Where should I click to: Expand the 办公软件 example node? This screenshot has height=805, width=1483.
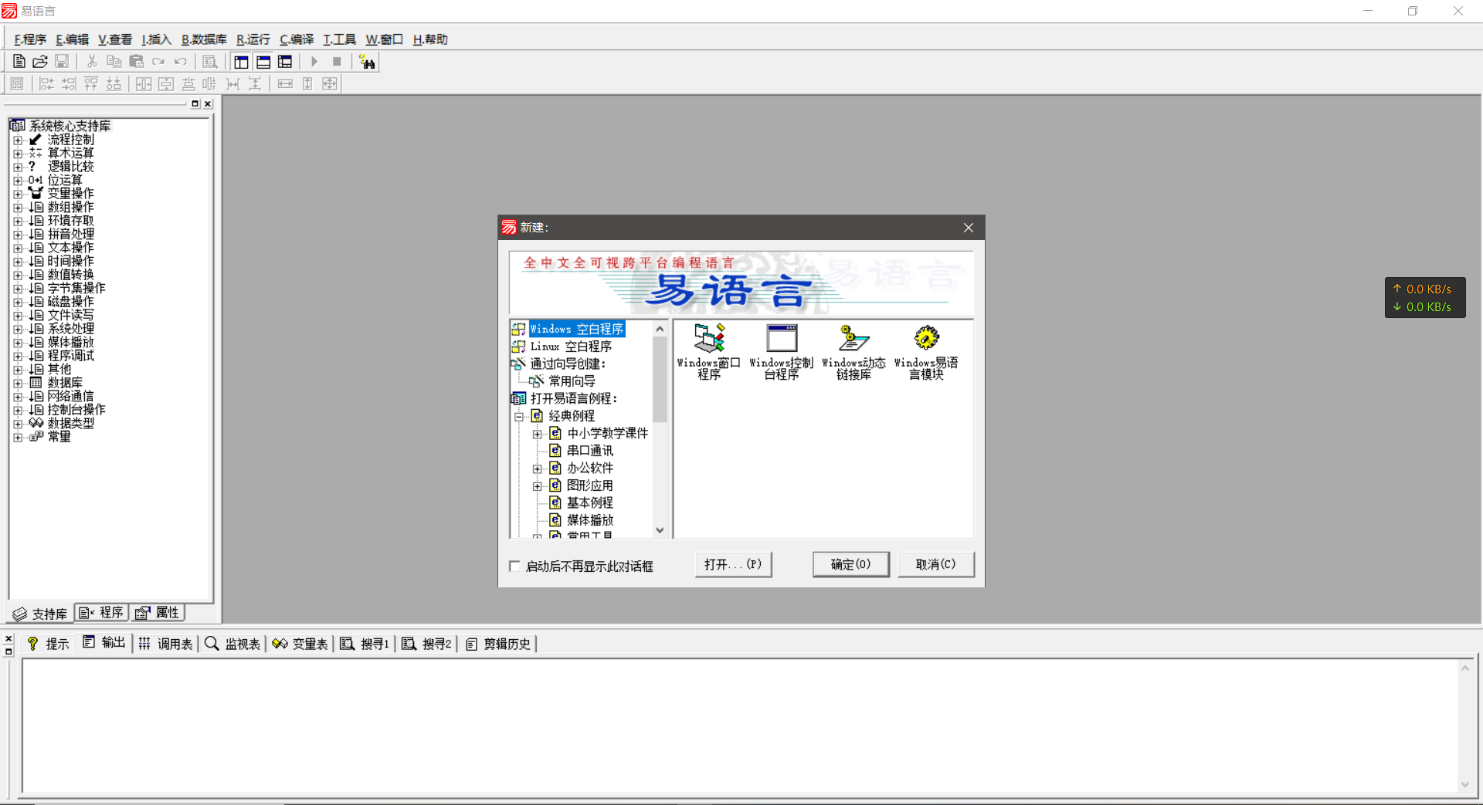coord(538,468)
